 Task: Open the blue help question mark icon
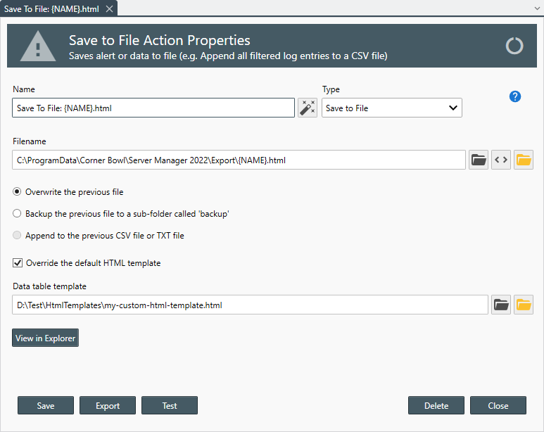coord(515,96)
